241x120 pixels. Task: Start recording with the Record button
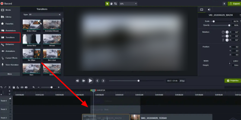click(x=6, y=4)
